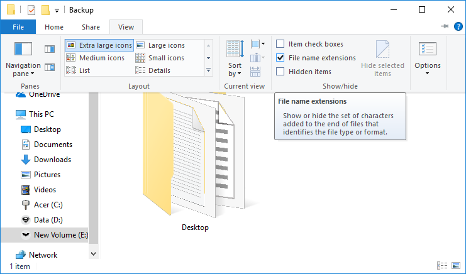Select Downloads in the navigation tree
Viewport: 466px width, 274px height.
click(52, 160)
